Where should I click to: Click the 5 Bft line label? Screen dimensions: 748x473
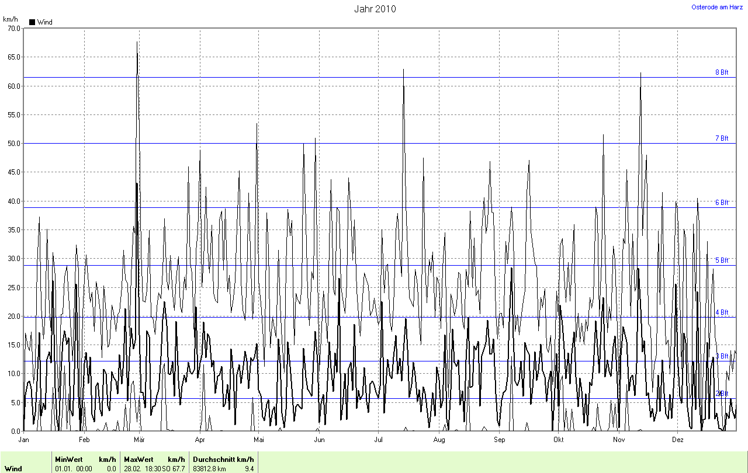pyautogui.click(x=722, y=260)
